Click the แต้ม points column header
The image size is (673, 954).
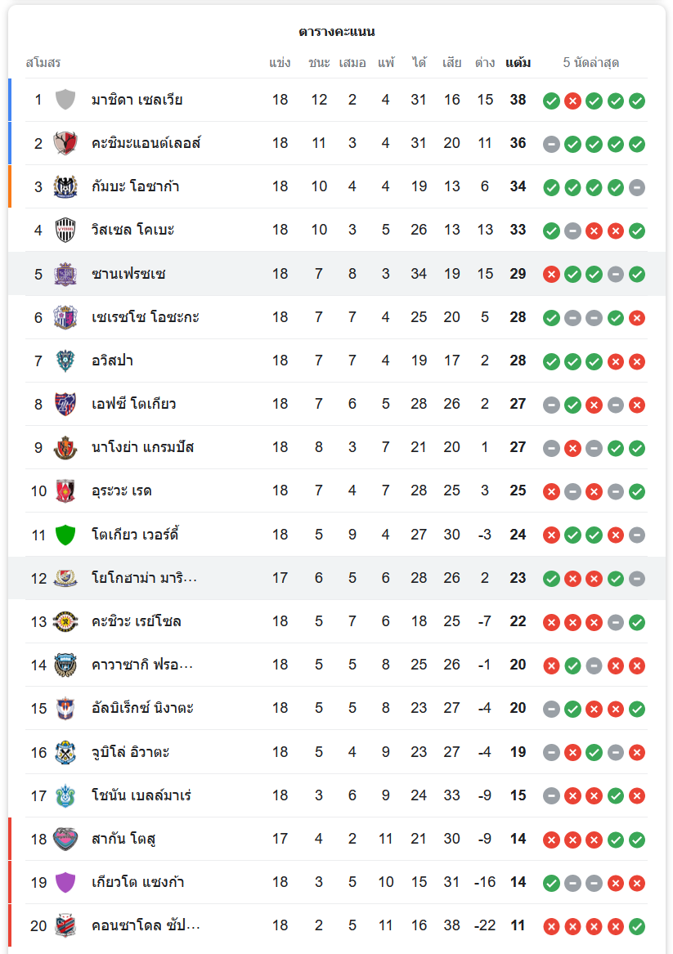click(x=518, y=63)
